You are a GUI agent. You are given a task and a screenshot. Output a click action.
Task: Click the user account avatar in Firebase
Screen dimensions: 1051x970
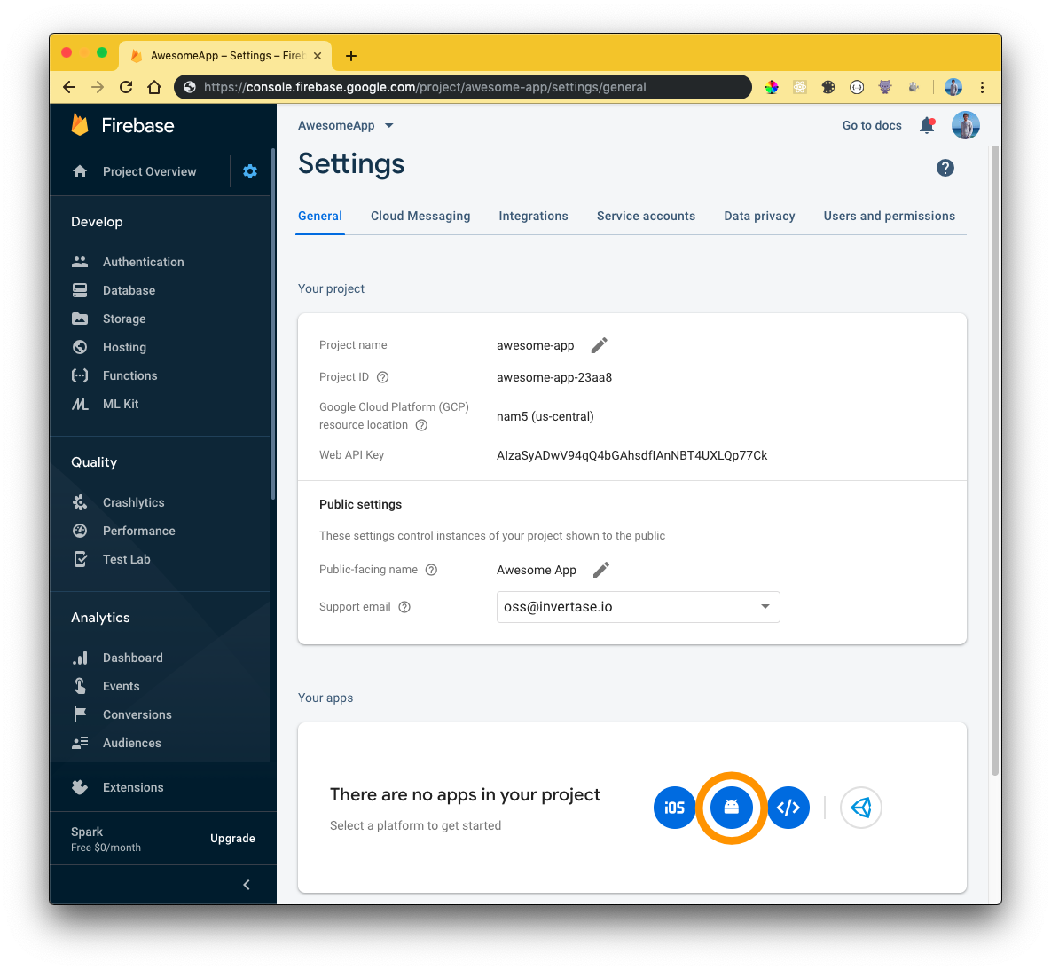965,125
